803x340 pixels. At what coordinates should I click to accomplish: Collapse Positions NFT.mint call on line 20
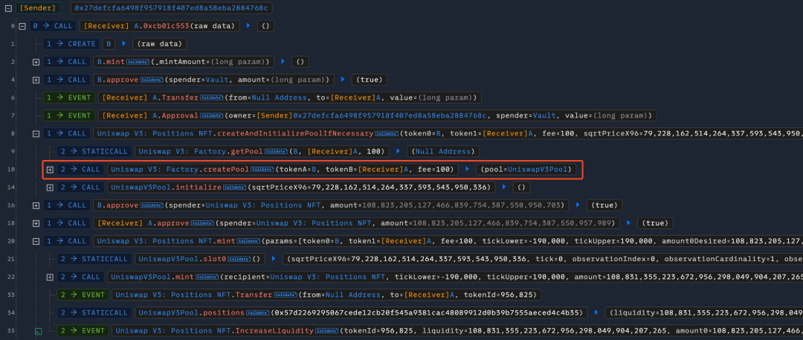click(x=36, y=241)
